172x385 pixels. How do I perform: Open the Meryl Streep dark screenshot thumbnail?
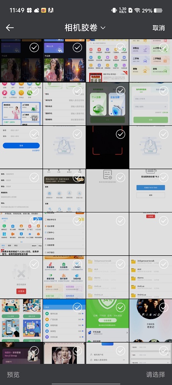tap(21, 353)
